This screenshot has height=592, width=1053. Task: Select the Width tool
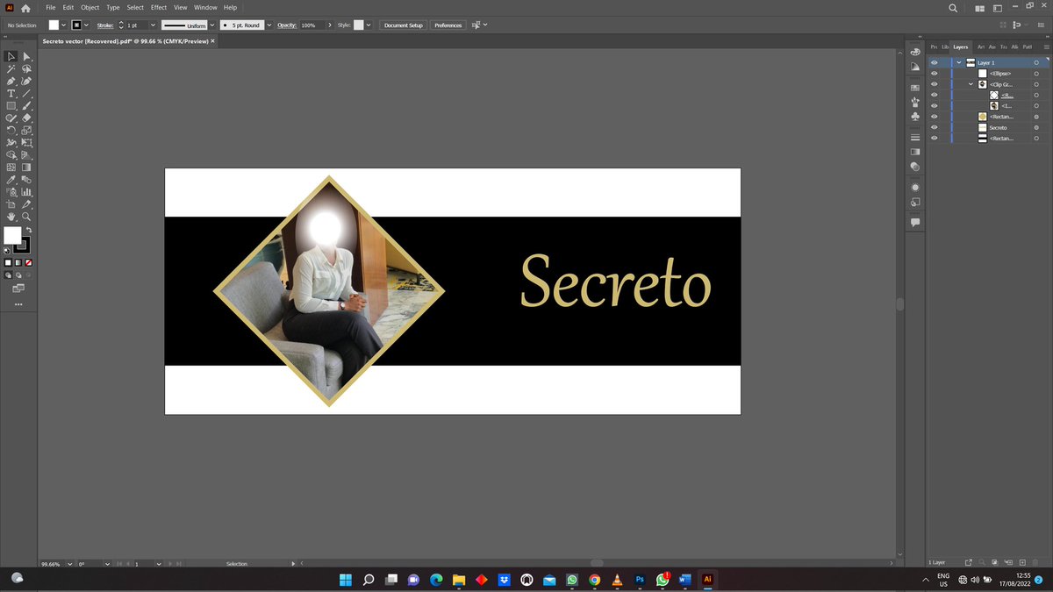[x=11, y=142]
